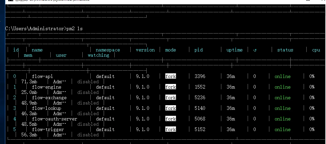Click the "namespace" column header
This screenshot has height=144, width=326.
coord(108,50)
